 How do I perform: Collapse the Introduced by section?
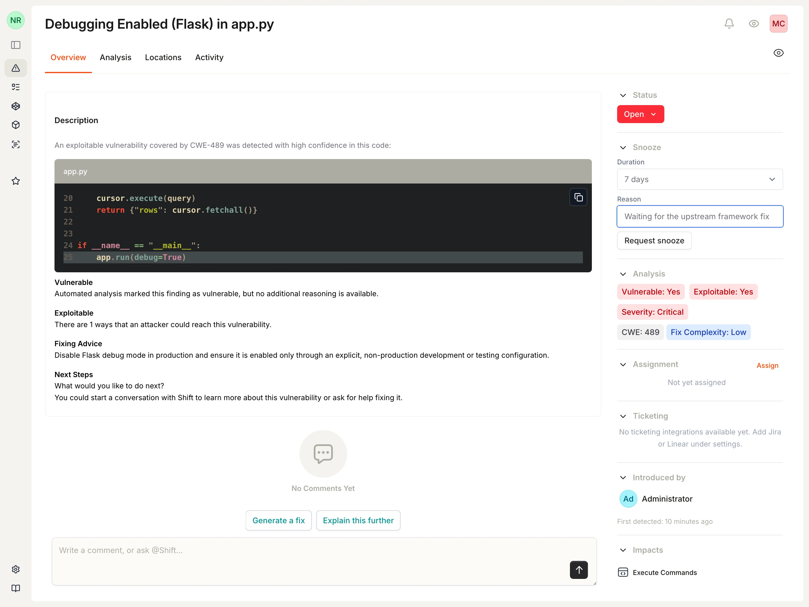pos(623,477)
